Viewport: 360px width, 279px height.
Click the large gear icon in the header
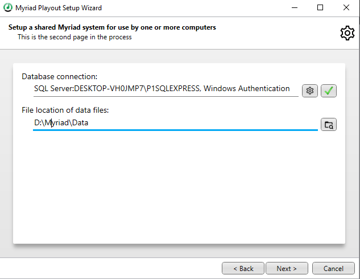pos(347,33)
